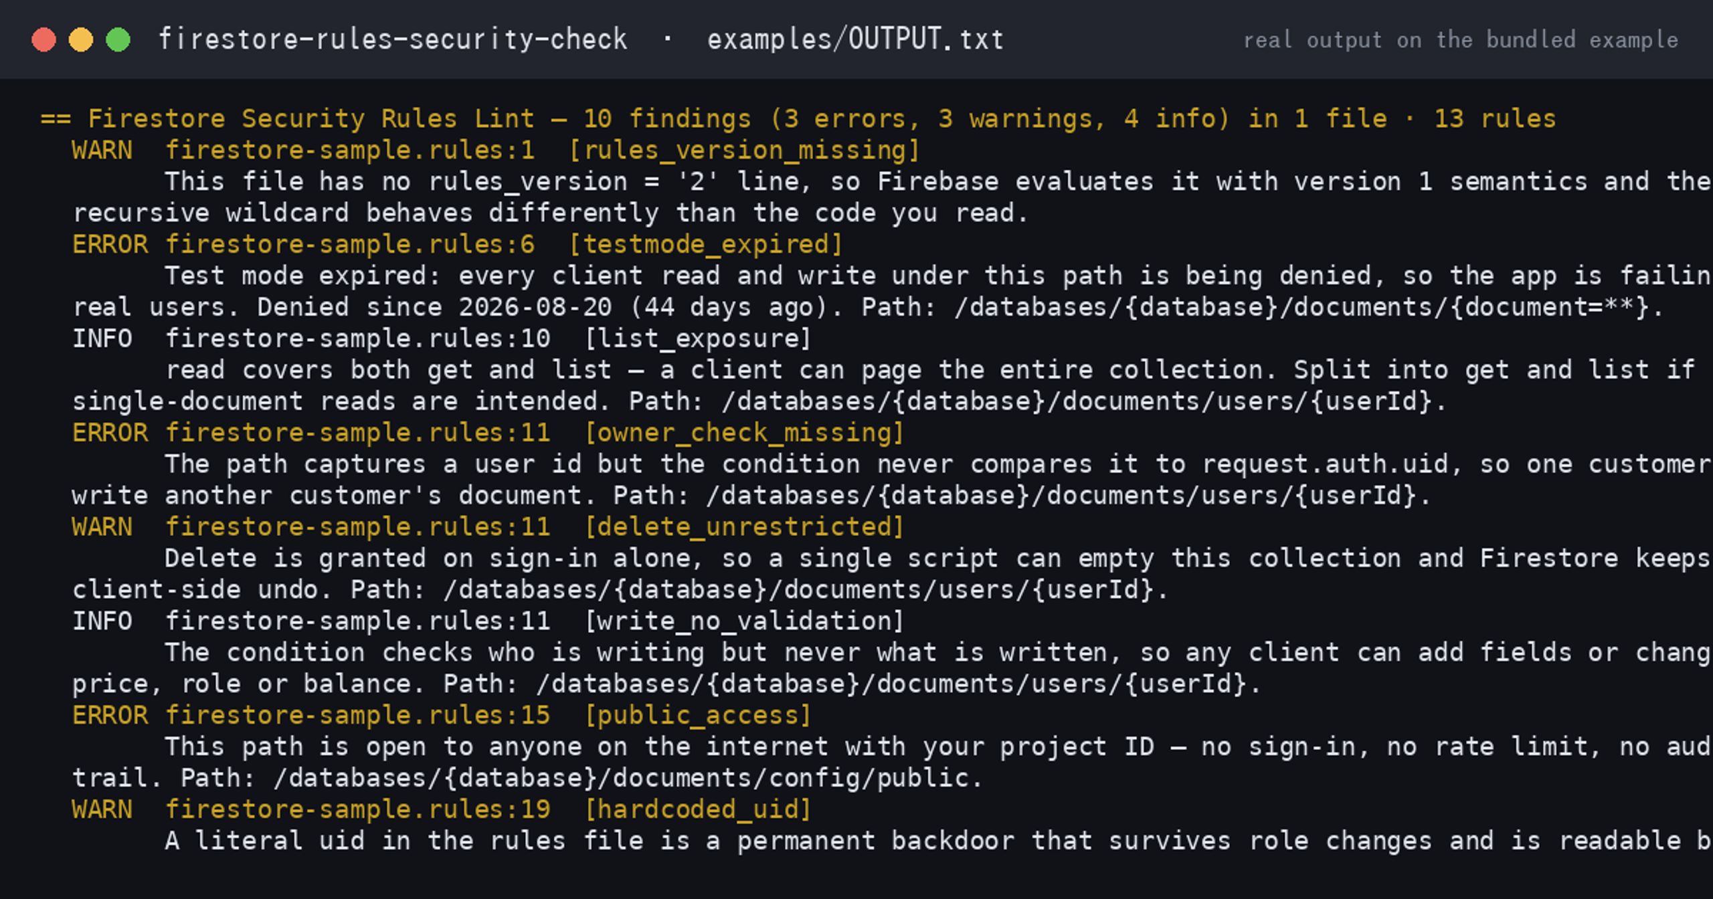Click the INFO label for list_exposure
This screenshot has height=899, width=1713.
(102, 339)
